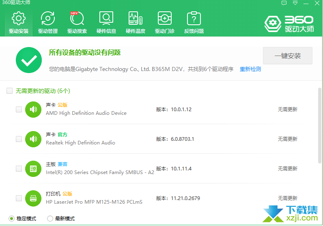Viewport: 323px width, 226px height.
Task: Select 最新模式 radio button
Action: tap(50, 218)
